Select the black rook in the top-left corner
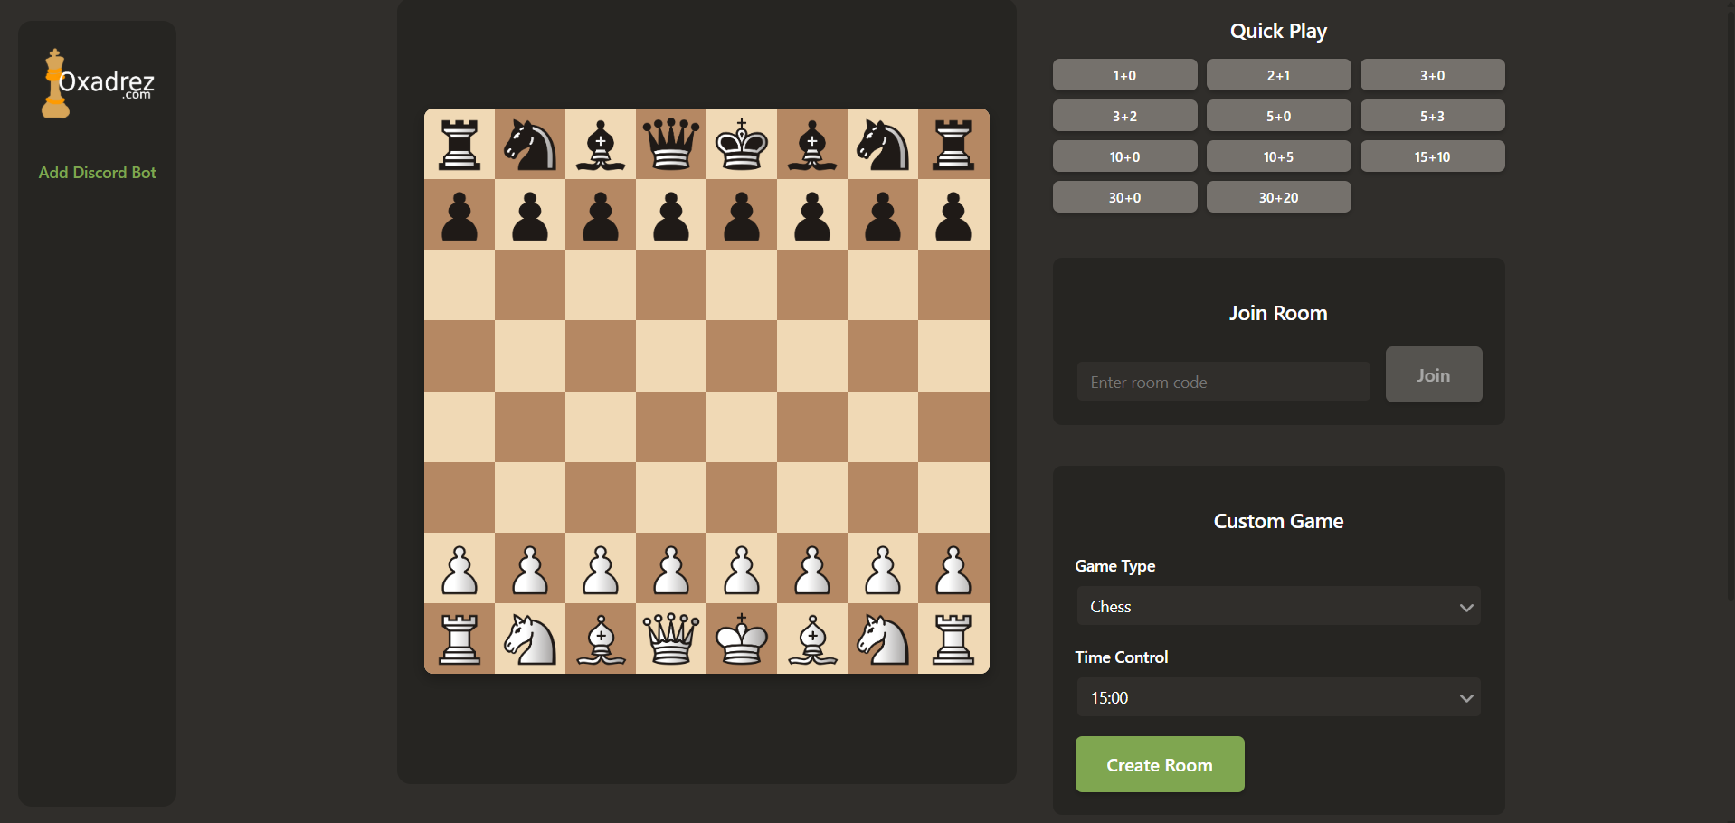Viewport: 1735px width, 823px height. (459, 144)
